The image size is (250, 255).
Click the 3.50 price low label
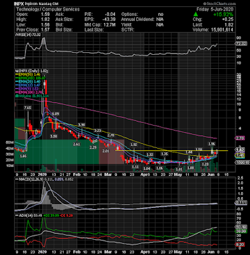pyautogui.click(x=53, y=136)
